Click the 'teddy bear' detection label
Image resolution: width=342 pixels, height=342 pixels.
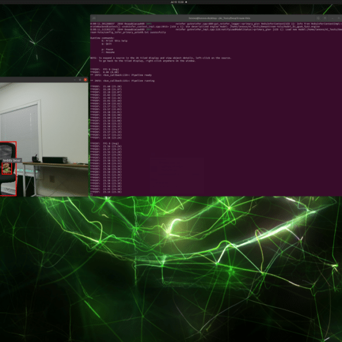point(12,160)
